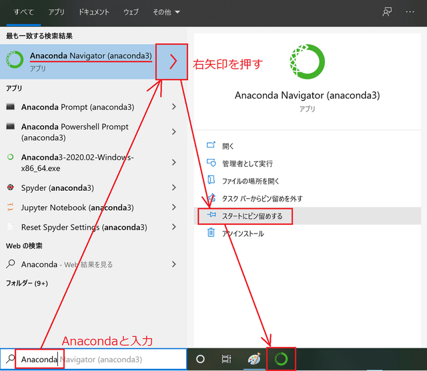This screenshot has height=371, width=427.
Task: Click the Anaconda Navigator icon in best match
Action: [15, 59]
